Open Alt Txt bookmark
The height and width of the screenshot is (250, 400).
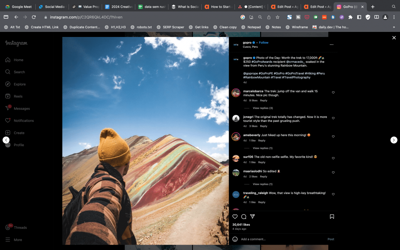point(12,27)
